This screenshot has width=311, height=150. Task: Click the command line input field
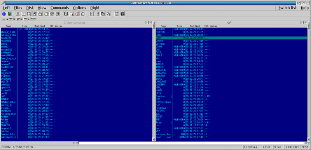click(191, 143)
